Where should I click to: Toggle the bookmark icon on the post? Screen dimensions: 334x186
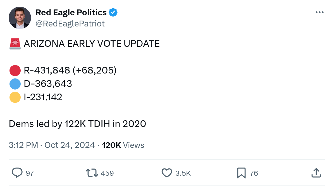[x=241, y=173]
